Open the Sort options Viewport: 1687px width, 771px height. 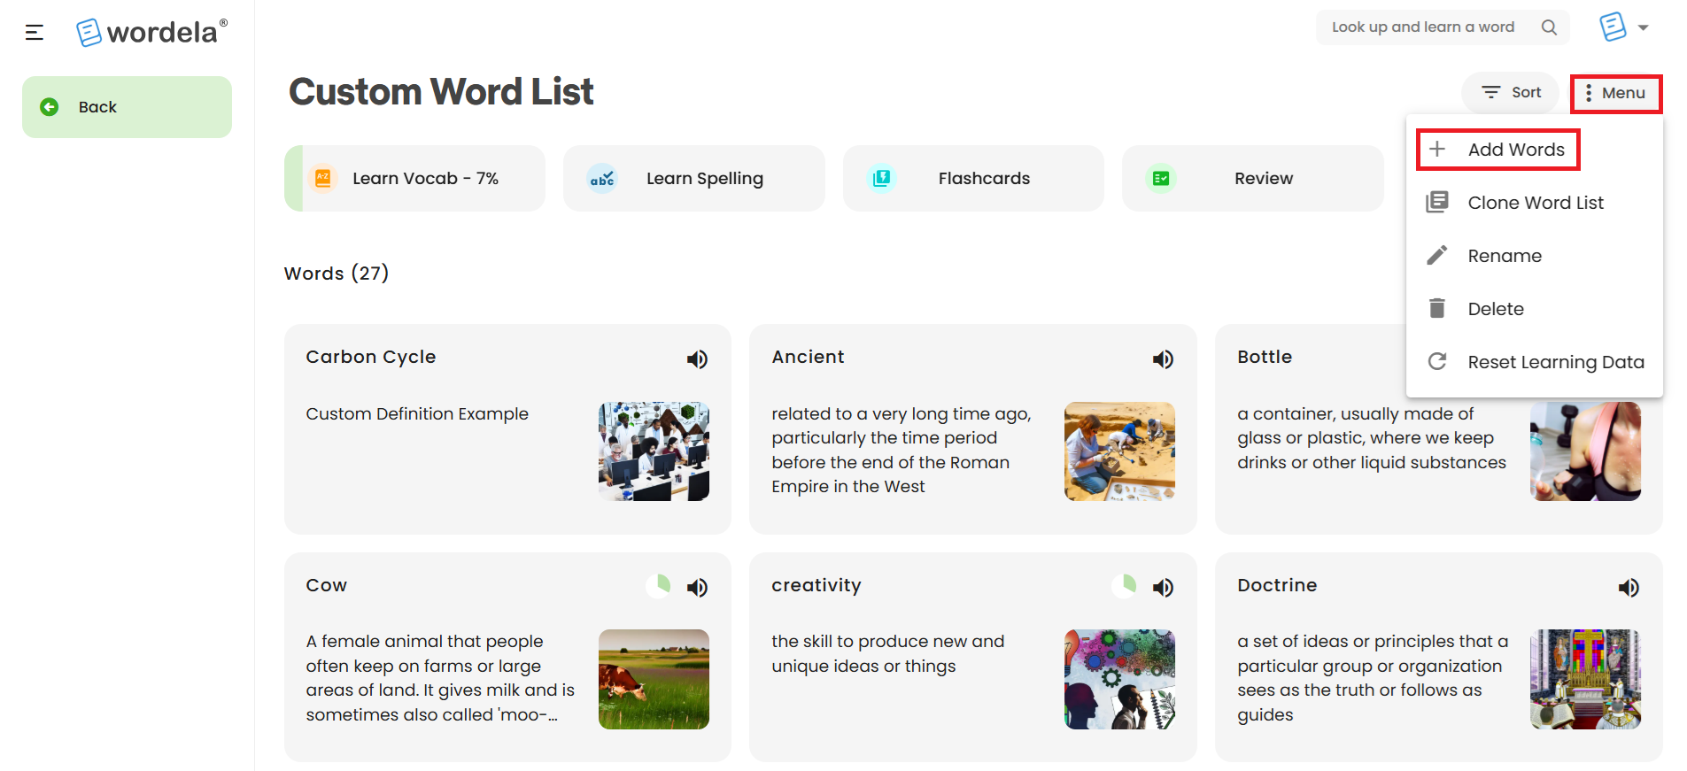coord(1511,92)
